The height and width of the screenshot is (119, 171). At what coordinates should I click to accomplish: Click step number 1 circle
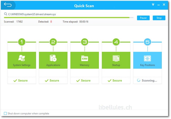(22, 42)
